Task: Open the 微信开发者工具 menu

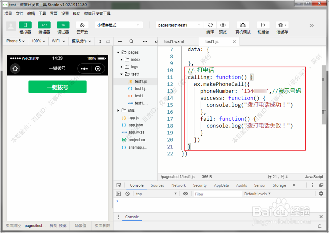Action: click(x=97, y=13)
